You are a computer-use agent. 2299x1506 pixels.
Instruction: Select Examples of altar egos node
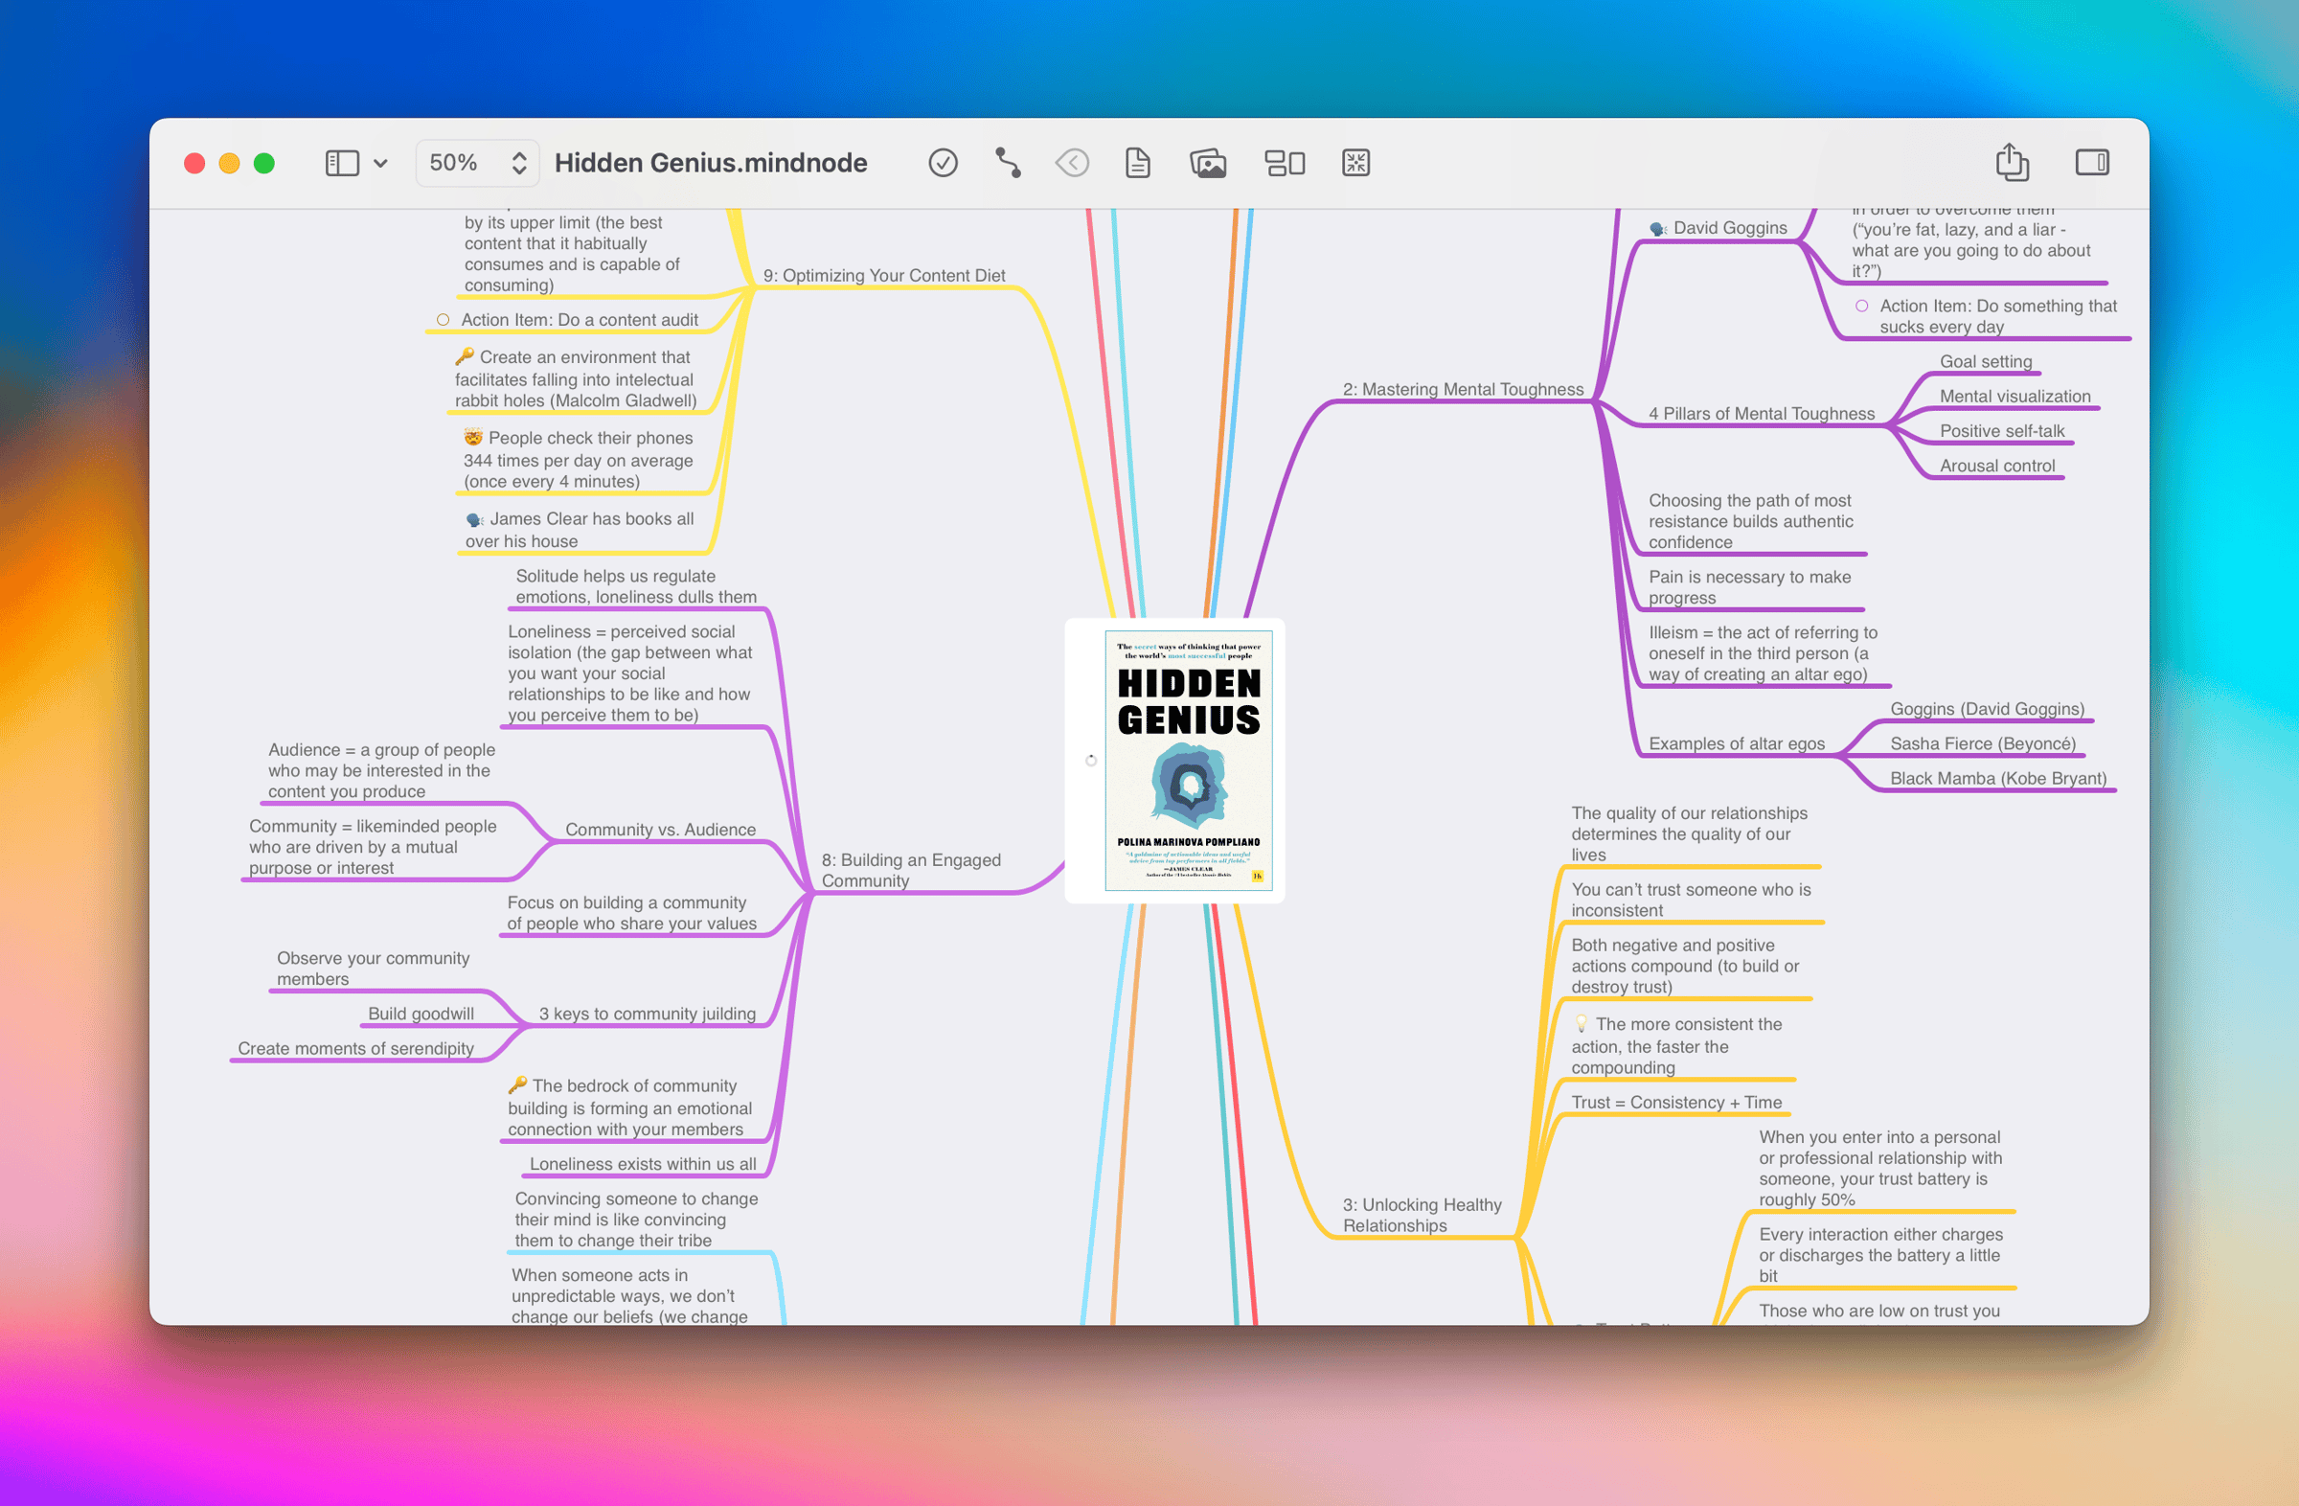1736,743
